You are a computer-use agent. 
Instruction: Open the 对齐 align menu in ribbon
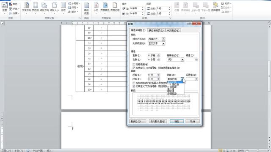point(227,3)
